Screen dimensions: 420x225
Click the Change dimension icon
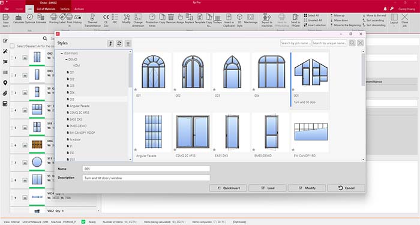pos(138,20)
